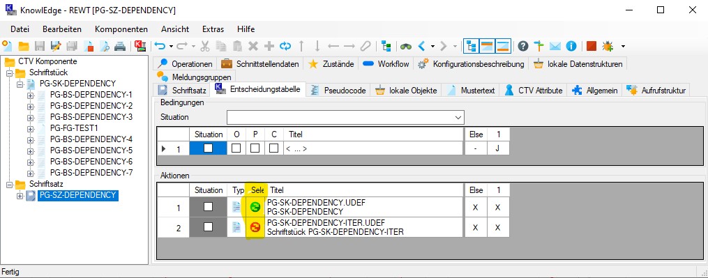Expand the PG-BS-DEPENDENCY-1 tree node
The image size is (708, 278).
(30, 95)
